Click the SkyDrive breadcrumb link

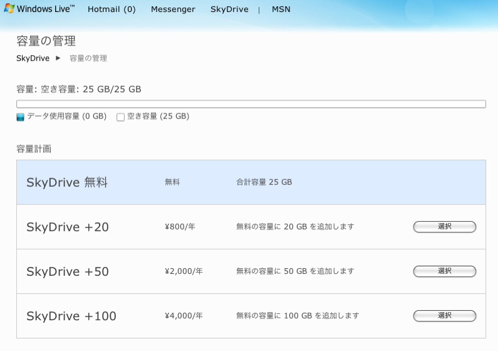[33, 58]
